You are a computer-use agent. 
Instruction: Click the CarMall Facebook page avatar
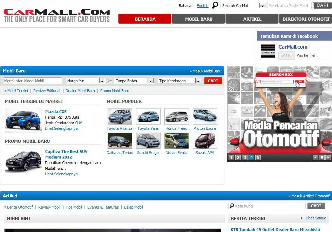click(267, 51)
